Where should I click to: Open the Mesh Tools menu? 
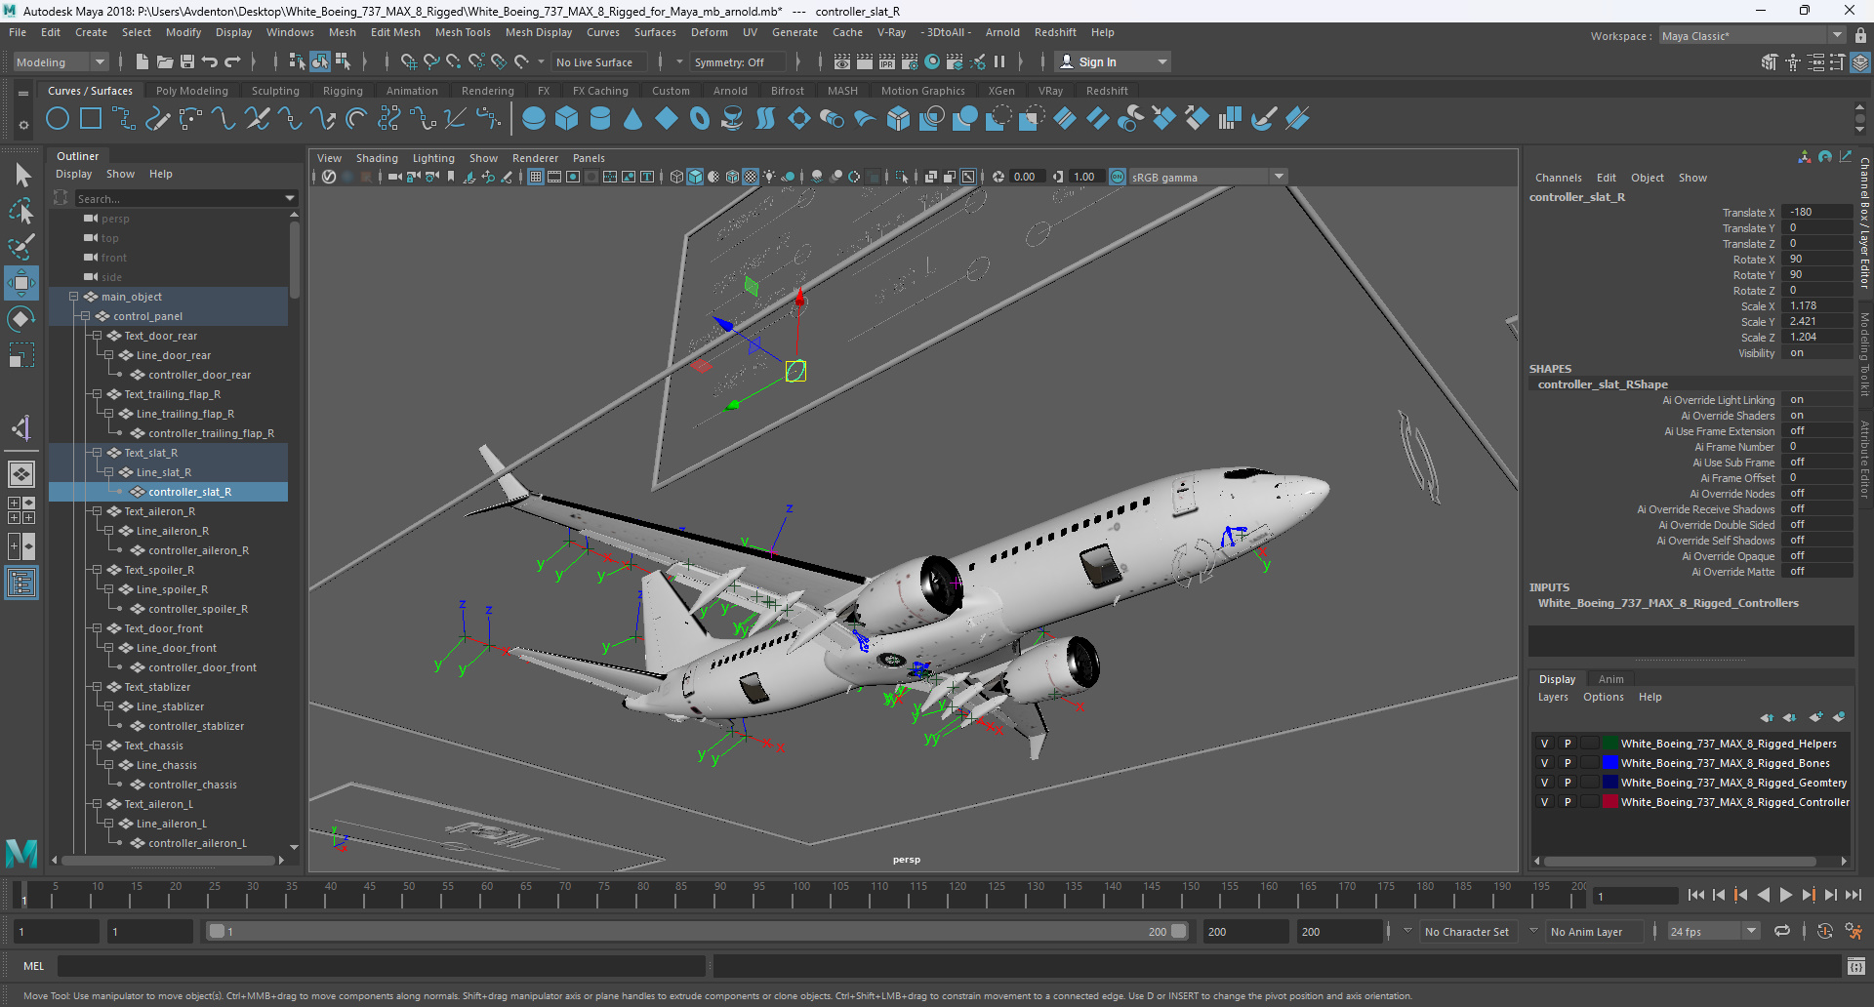click(463, 32)
